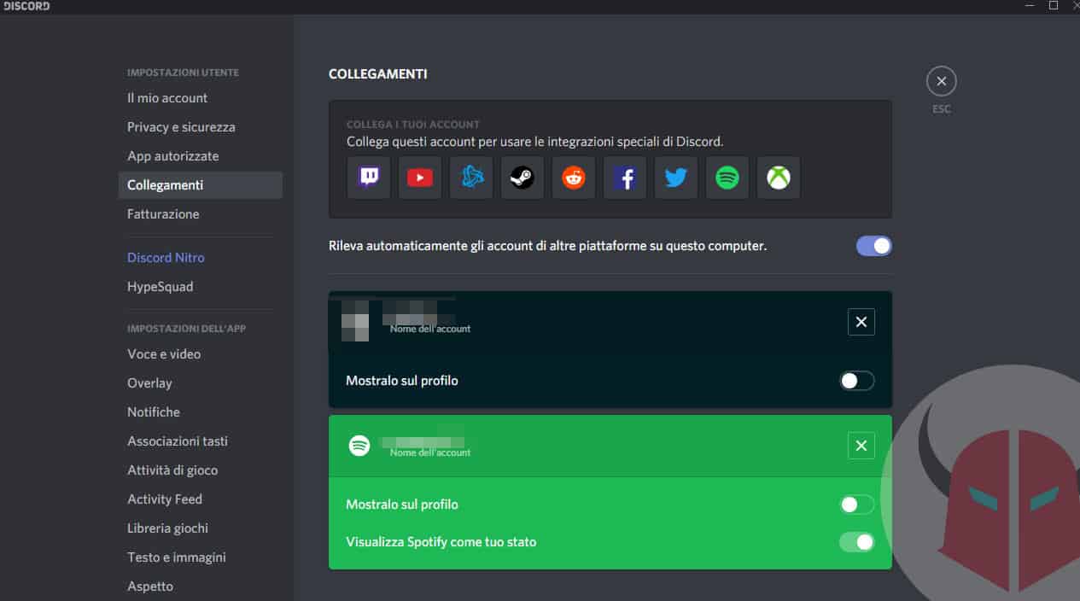This screenshot has width=1080, height=601.
Task: Connect a Spotify account
Action: click(727, 178)
